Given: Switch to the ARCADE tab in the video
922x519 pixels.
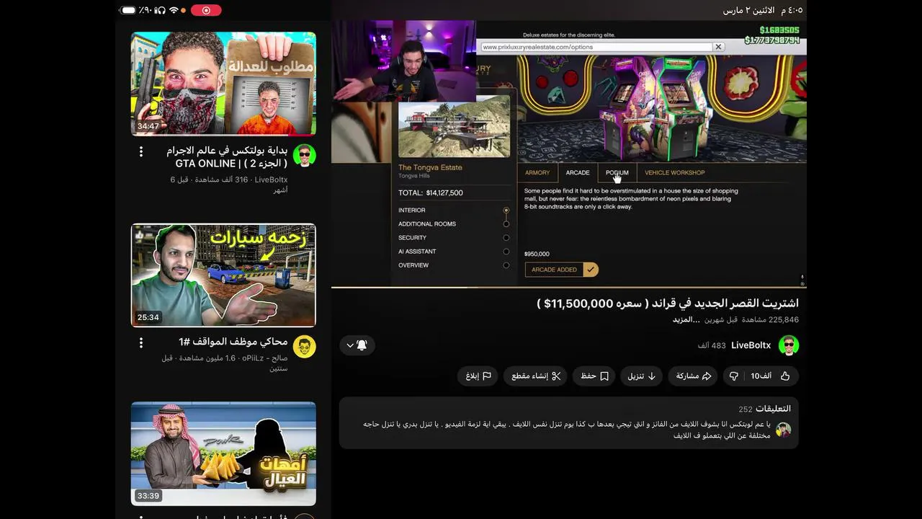Looking at the screenshot, I should 578,173.
